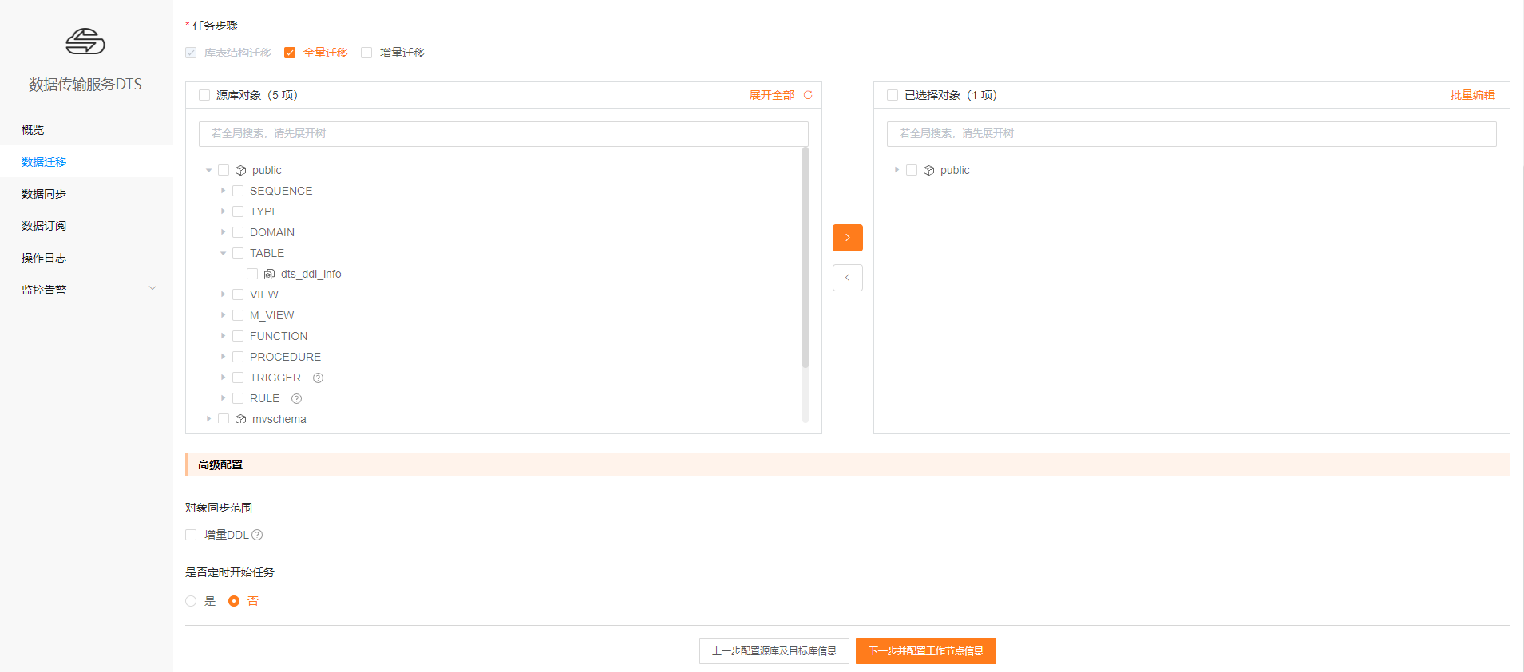Viewport: 1524px width, 672px height.
Task: Check the VIEW checkbox
Action: 238,294
